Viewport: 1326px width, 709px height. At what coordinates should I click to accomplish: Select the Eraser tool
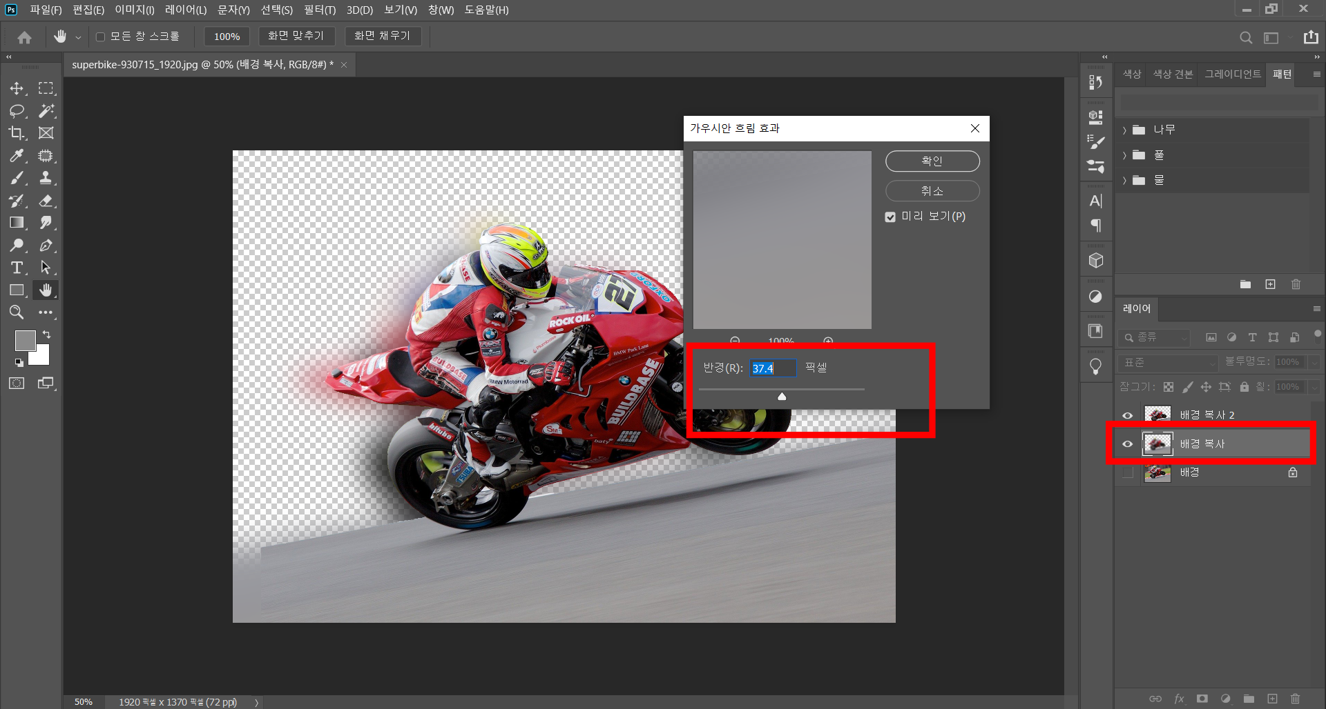click(x=46, y=201)
